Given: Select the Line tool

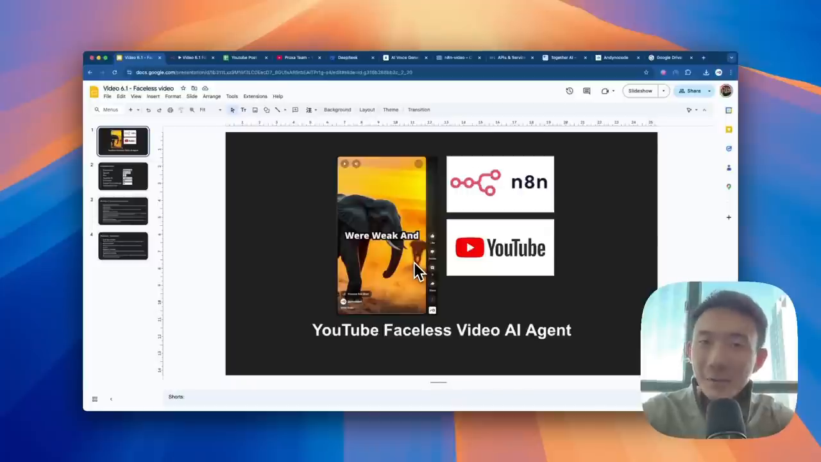Looking at the screenshot, I should (277, 110).
